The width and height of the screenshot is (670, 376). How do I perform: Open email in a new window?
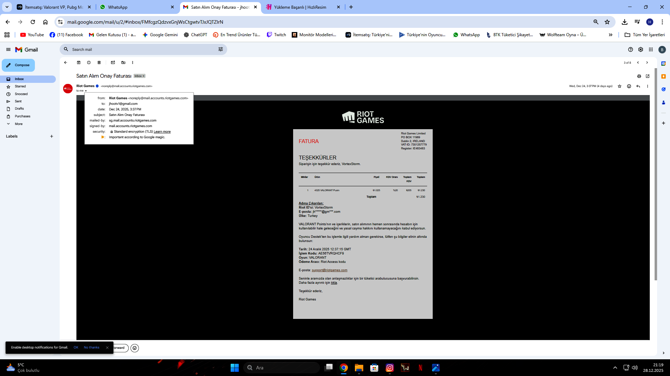click(648, 76)
